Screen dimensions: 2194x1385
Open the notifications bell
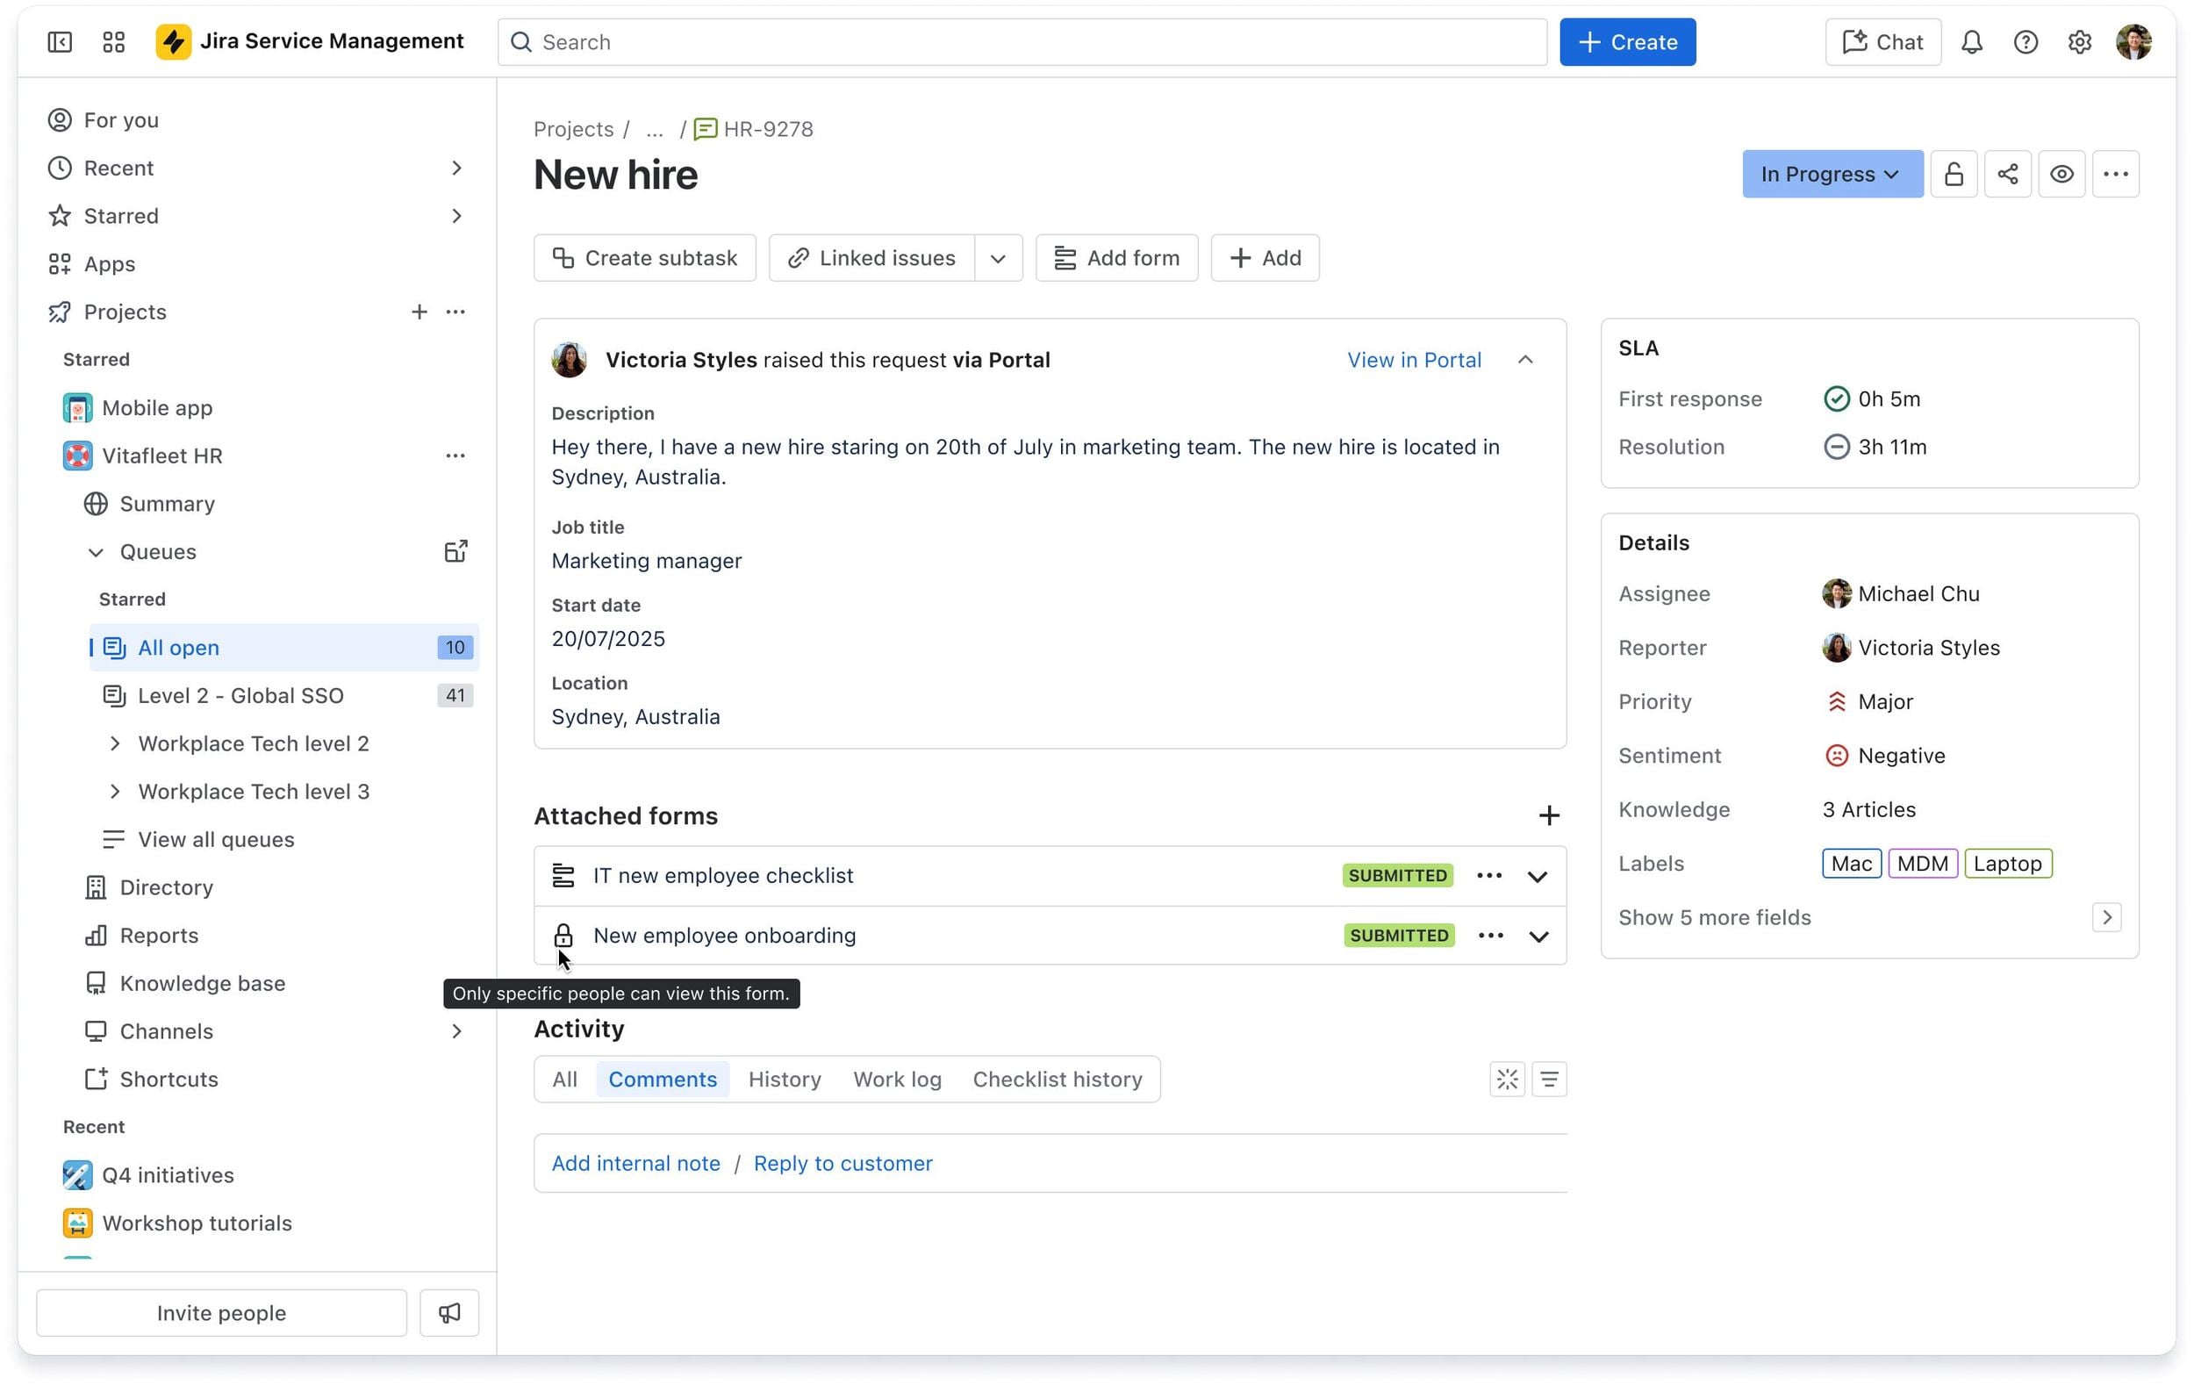[x=1972, y=42]
